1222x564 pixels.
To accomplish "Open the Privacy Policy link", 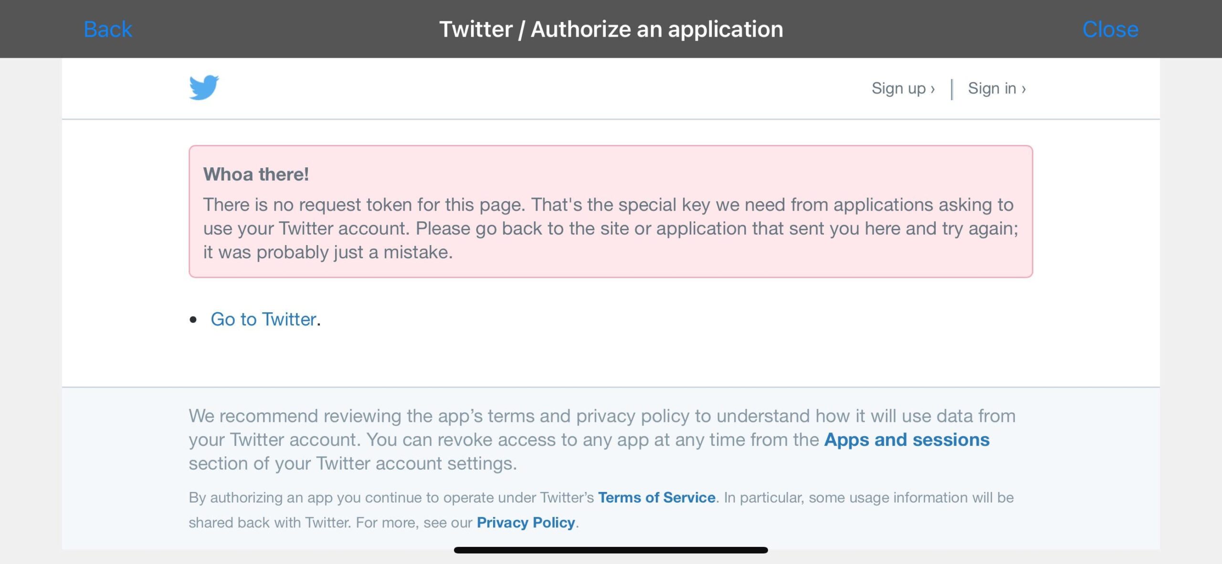I will tap(526, 523).
